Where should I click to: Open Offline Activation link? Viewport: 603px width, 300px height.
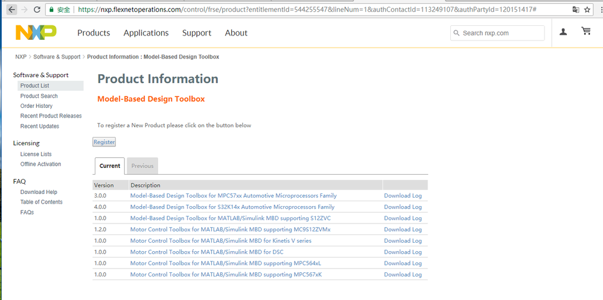click(x=41, y=164)
